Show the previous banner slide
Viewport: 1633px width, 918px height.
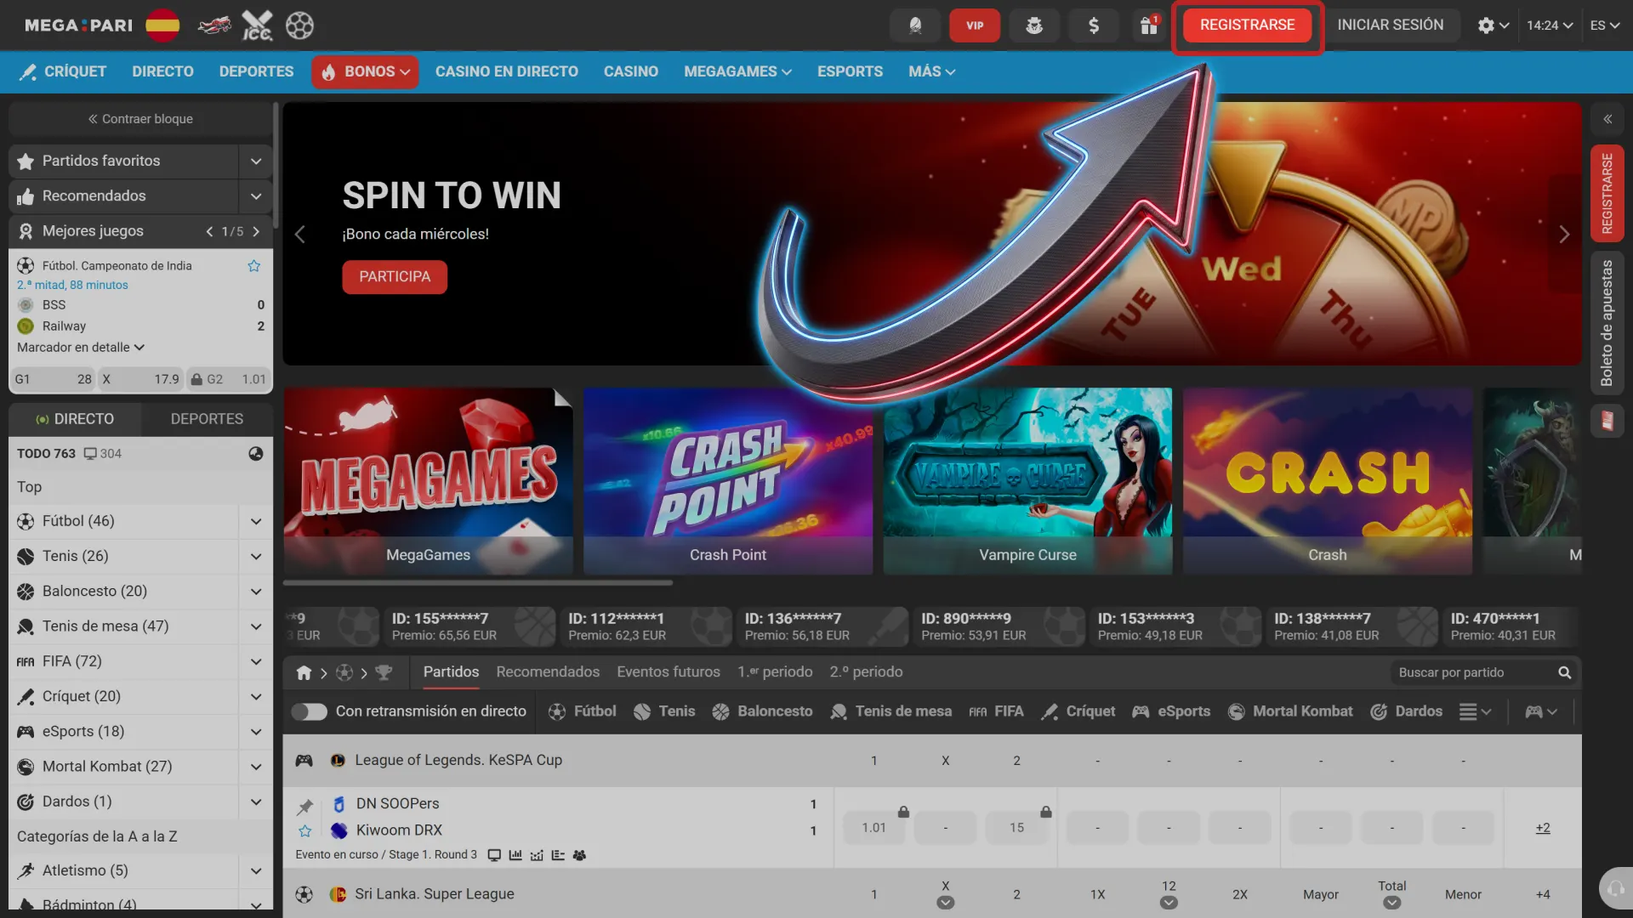[x=299, y=235]
